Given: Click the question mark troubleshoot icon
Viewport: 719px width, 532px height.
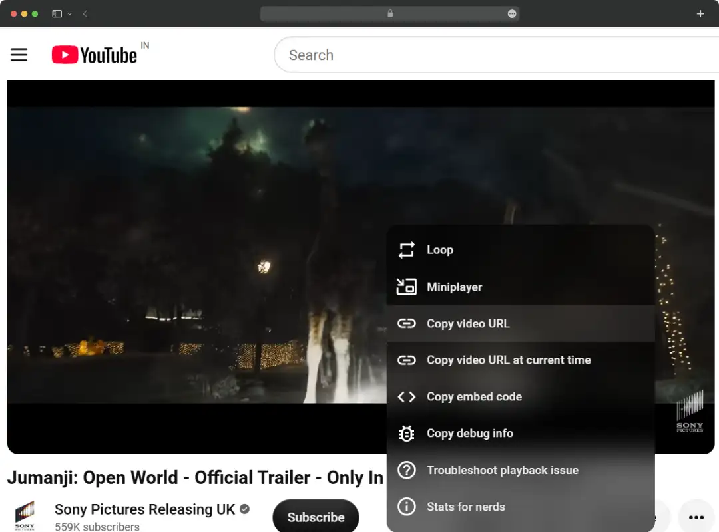Looking at the screenshot, I should point(406,470).
